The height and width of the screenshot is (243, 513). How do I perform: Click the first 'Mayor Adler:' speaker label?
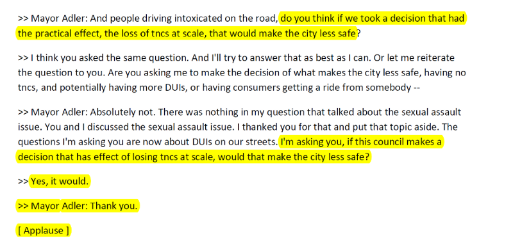pos(59,19)
